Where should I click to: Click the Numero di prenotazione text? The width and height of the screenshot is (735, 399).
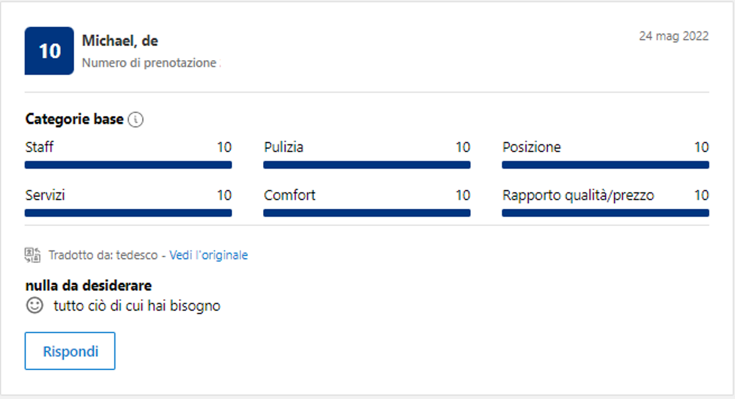pyautogui.click(x=149, y=63)
